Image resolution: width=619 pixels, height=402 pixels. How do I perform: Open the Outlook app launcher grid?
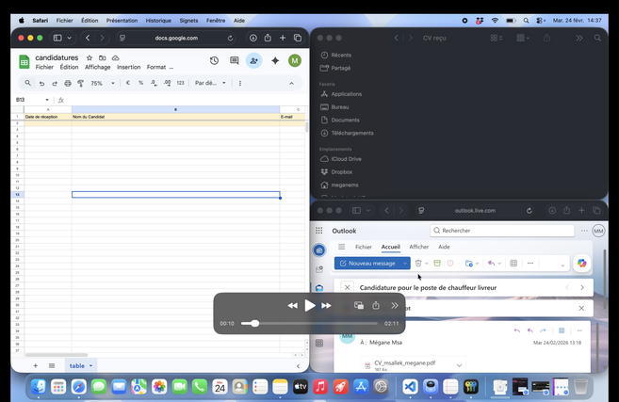point(319,231)
